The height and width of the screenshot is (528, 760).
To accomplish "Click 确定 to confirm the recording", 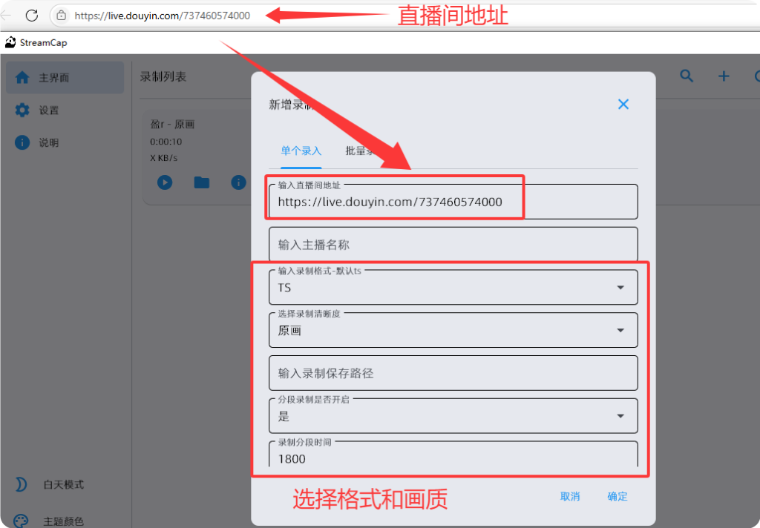I will 617,496.
